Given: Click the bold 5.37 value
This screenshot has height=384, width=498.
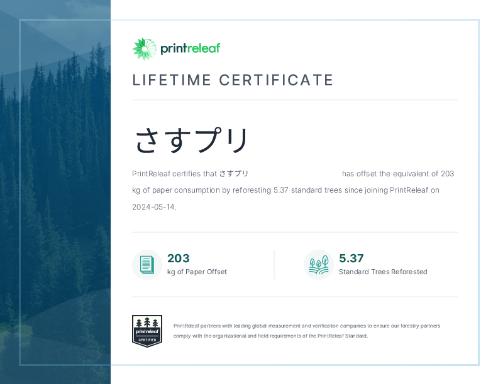Looking at the screenshot, I should [x=351, y=259].
